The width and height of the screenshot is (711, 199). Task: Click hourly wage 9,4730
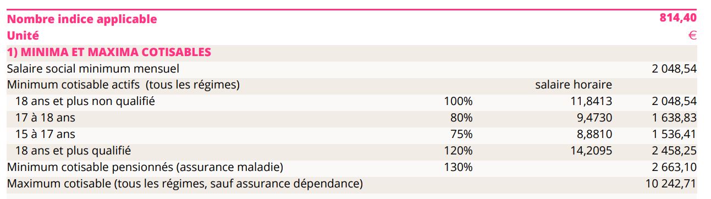(x=593, y=118)
